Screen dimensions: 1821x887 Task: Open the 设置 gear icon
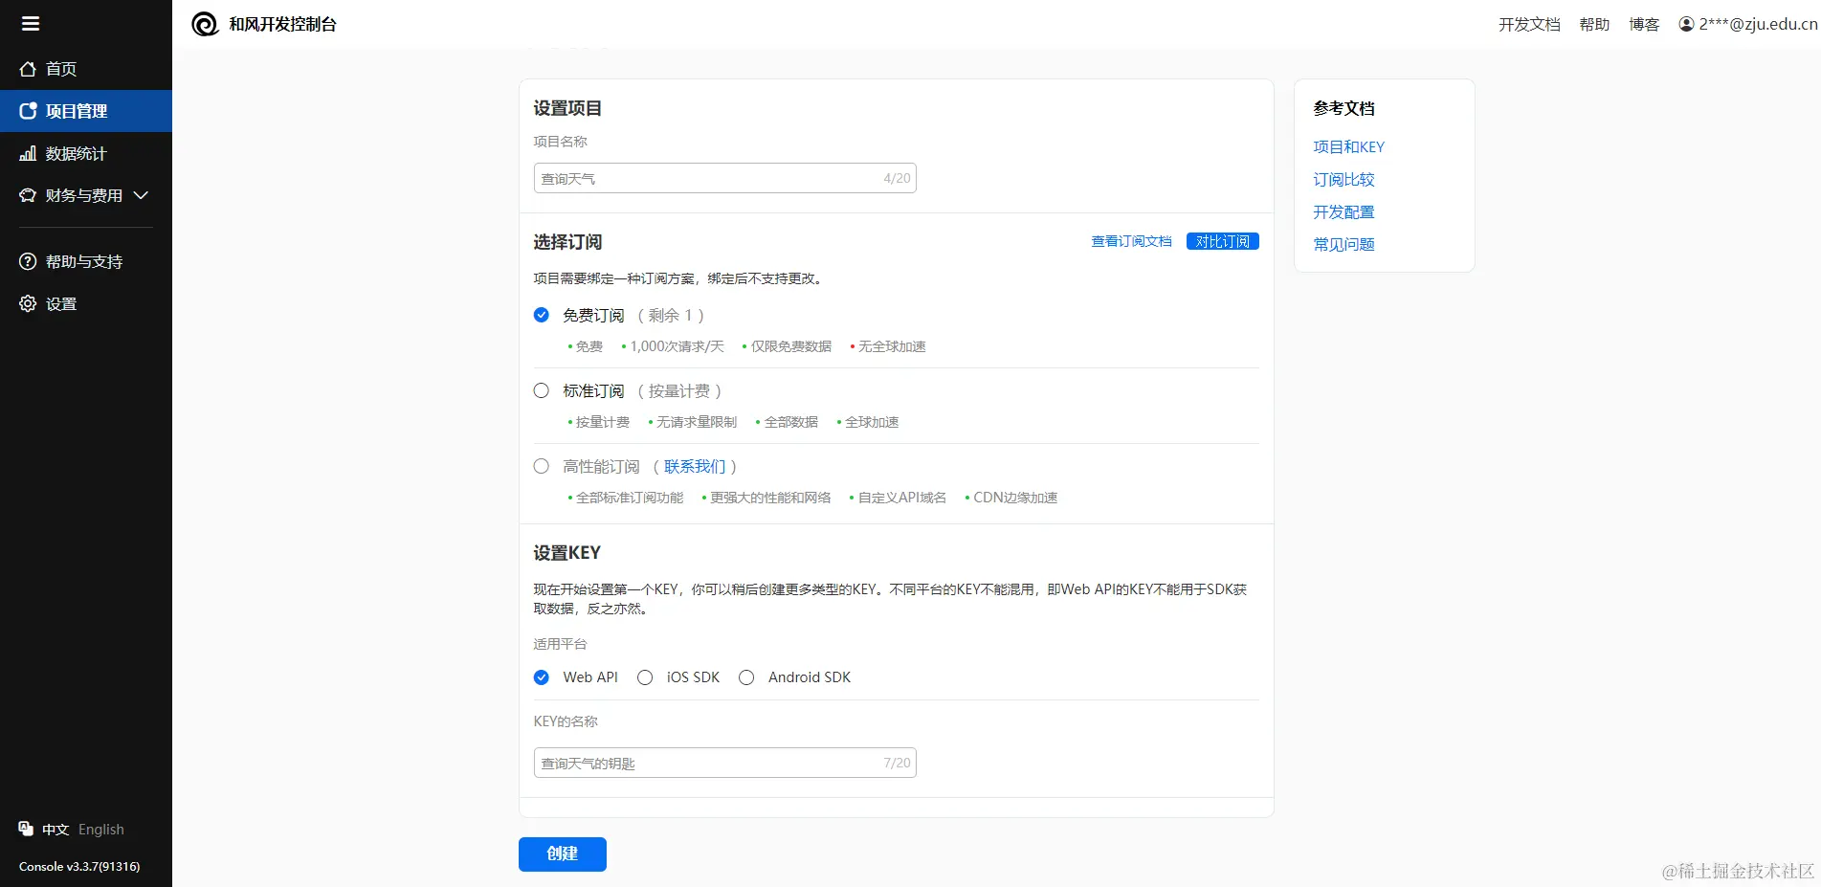click(27, 303)
